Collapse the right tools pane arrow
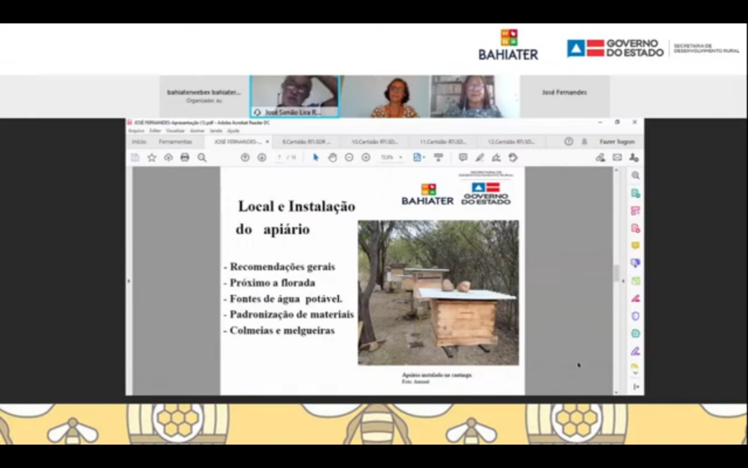Image resolution: width=748 pixels, height=468 pixels. 622,281
